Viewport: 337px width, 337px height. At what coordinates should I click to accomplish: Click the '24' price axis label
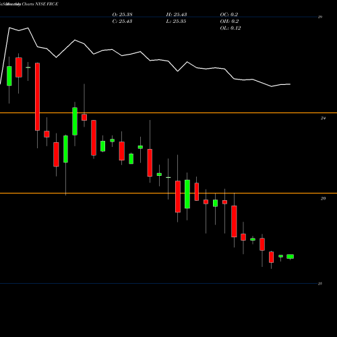[323, 118]
